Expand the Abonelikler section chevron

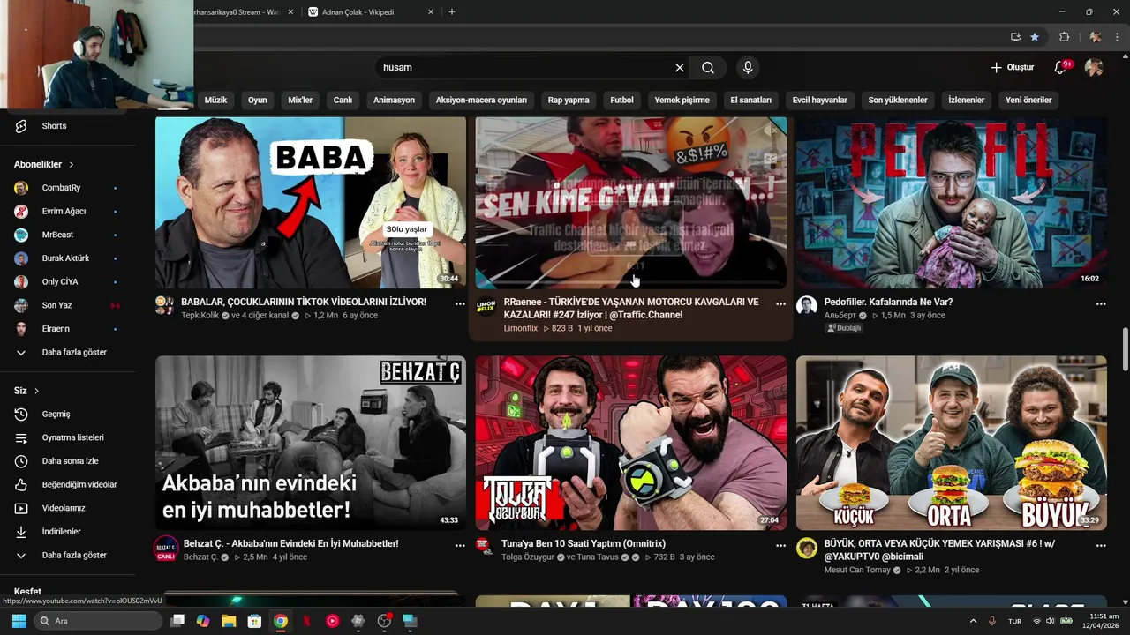coord(72,164)
